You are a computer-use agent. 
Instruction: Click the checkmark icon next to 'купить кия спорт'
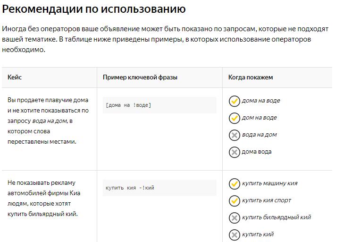coord(234,201)
